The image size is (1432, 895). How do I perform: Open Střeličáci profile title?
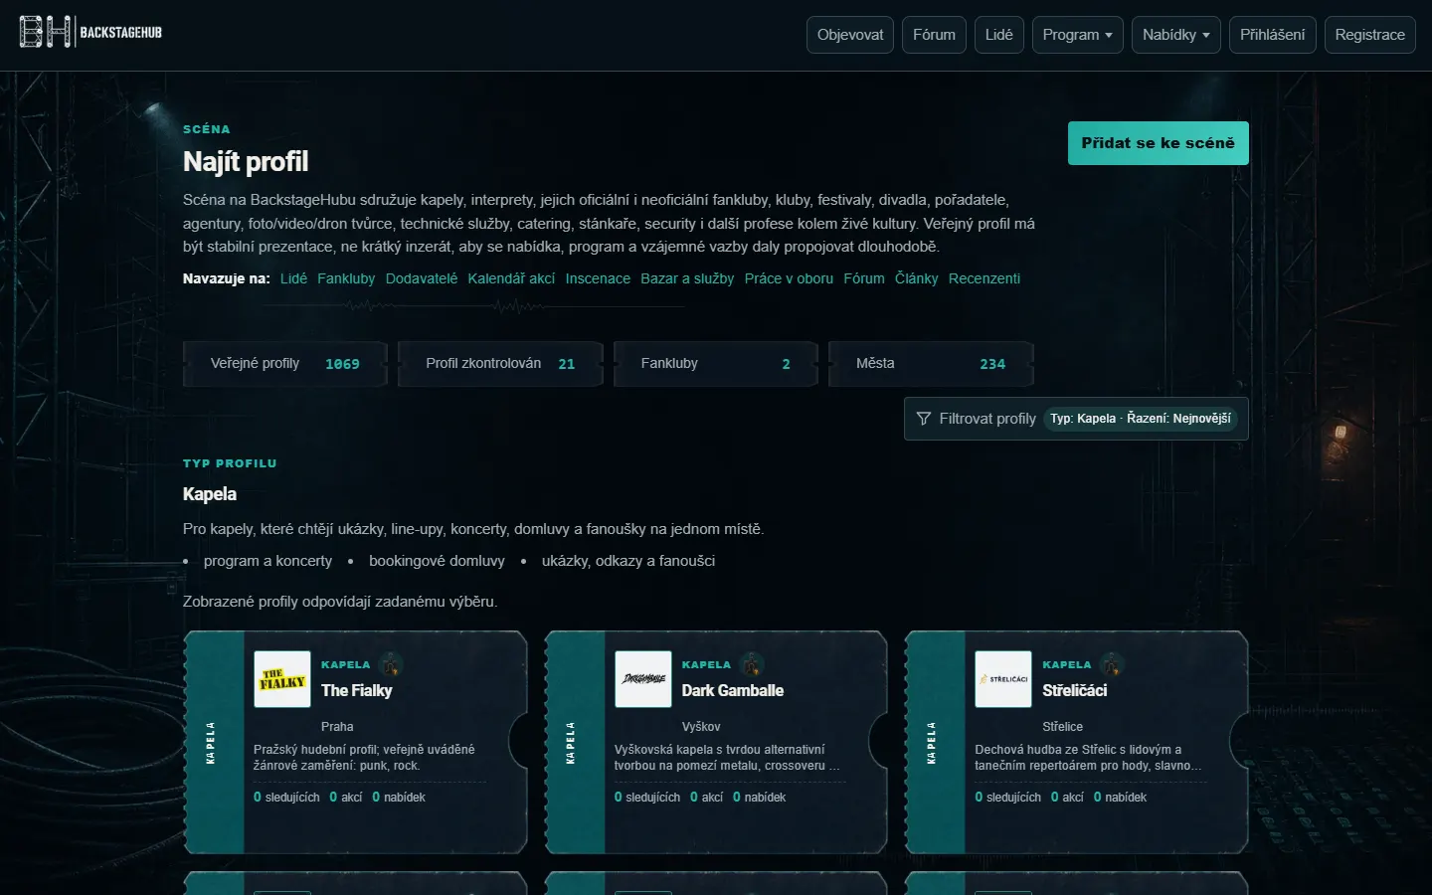[x=1075, y=690]
